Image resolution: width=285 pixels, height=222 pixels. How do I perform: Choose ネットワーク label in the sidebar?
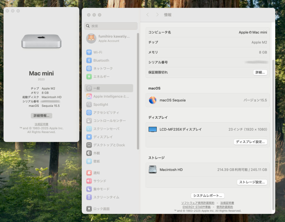click(x=103, y=68)
